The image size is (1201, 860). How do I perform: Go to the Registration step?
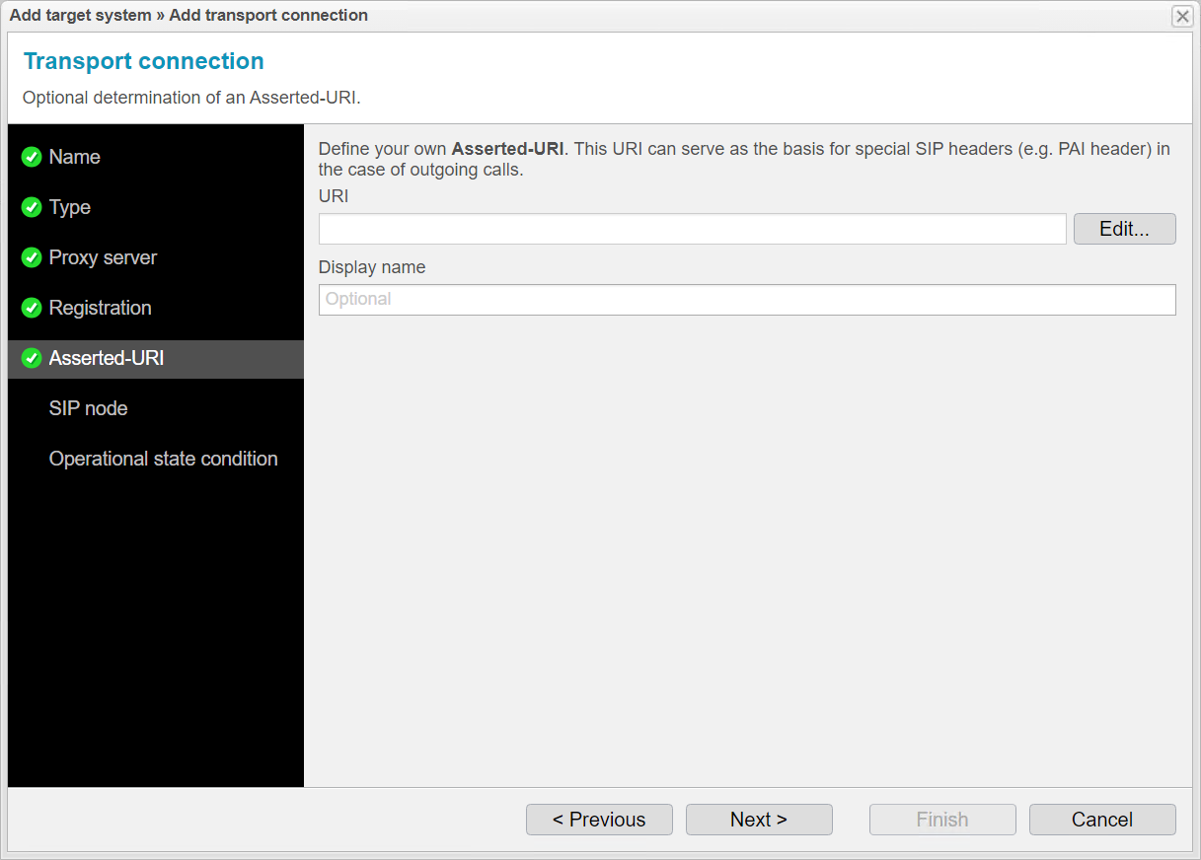[x=101, y=308]
